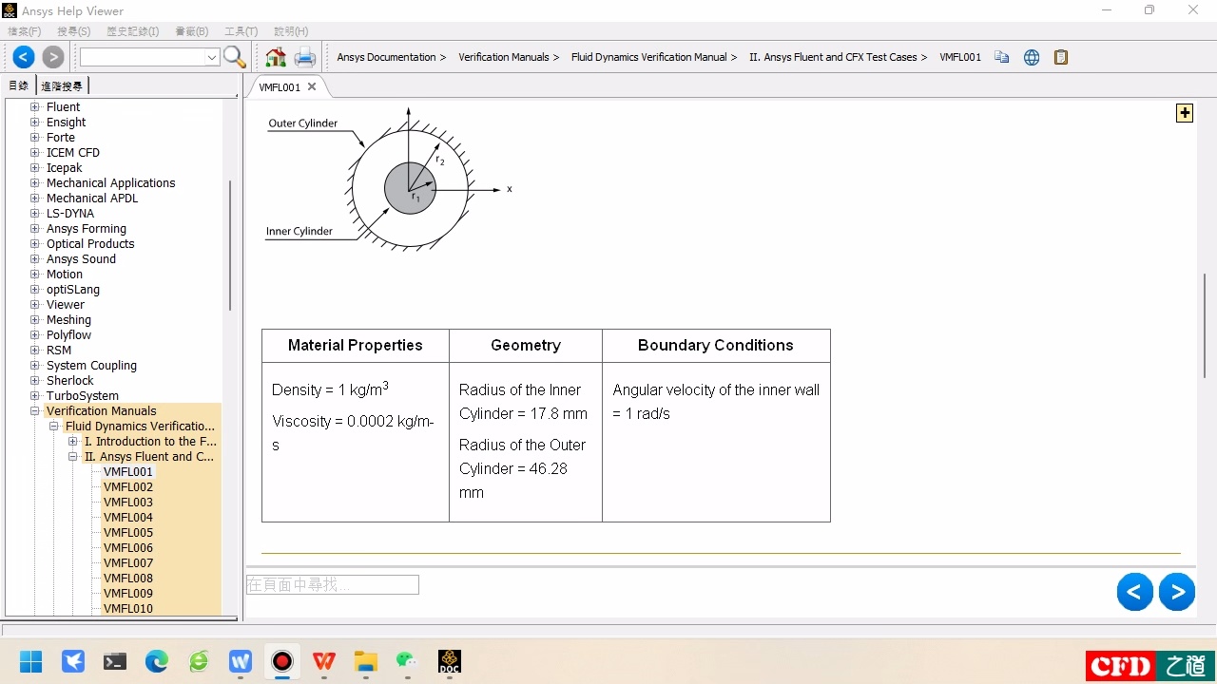1217x684 pixels.
Task: Click the magnifying glass search icon
Action: (x=235, y=57)
